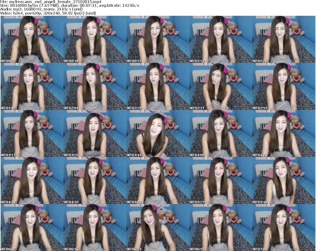Open the thumbnail stamped 00:03:13
The image size is (316, 251).
[x=32, y=134]
